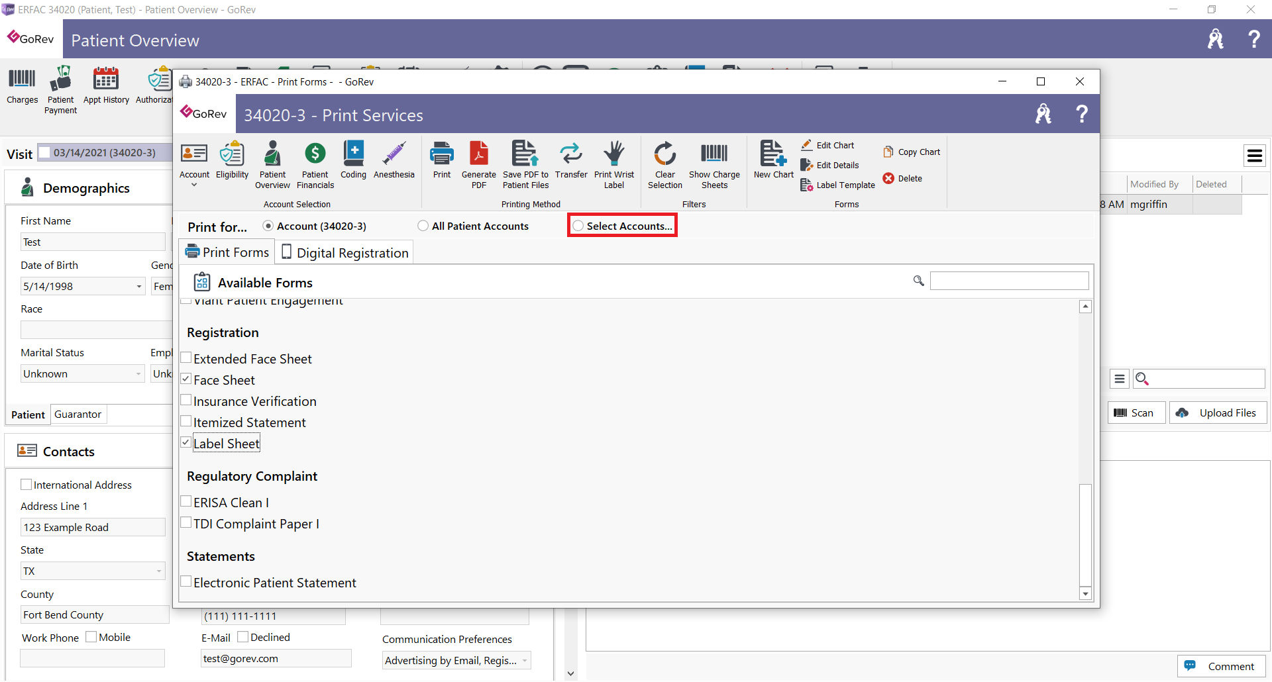Check Electronic Patient Statement

[x=186, y=582]
